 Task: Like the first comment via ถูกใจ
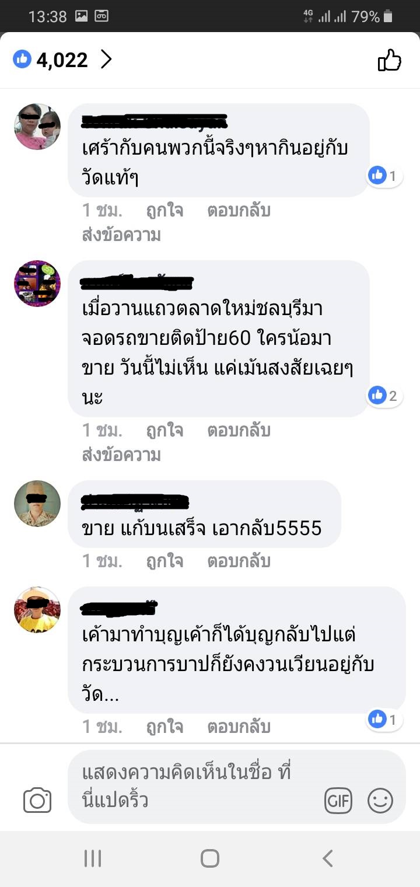(x=164, y=211)
